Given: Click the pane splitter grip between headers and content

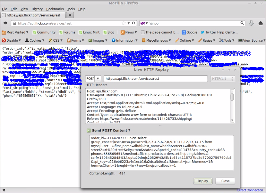Looking at the screenshot, I should coord(160,125).
